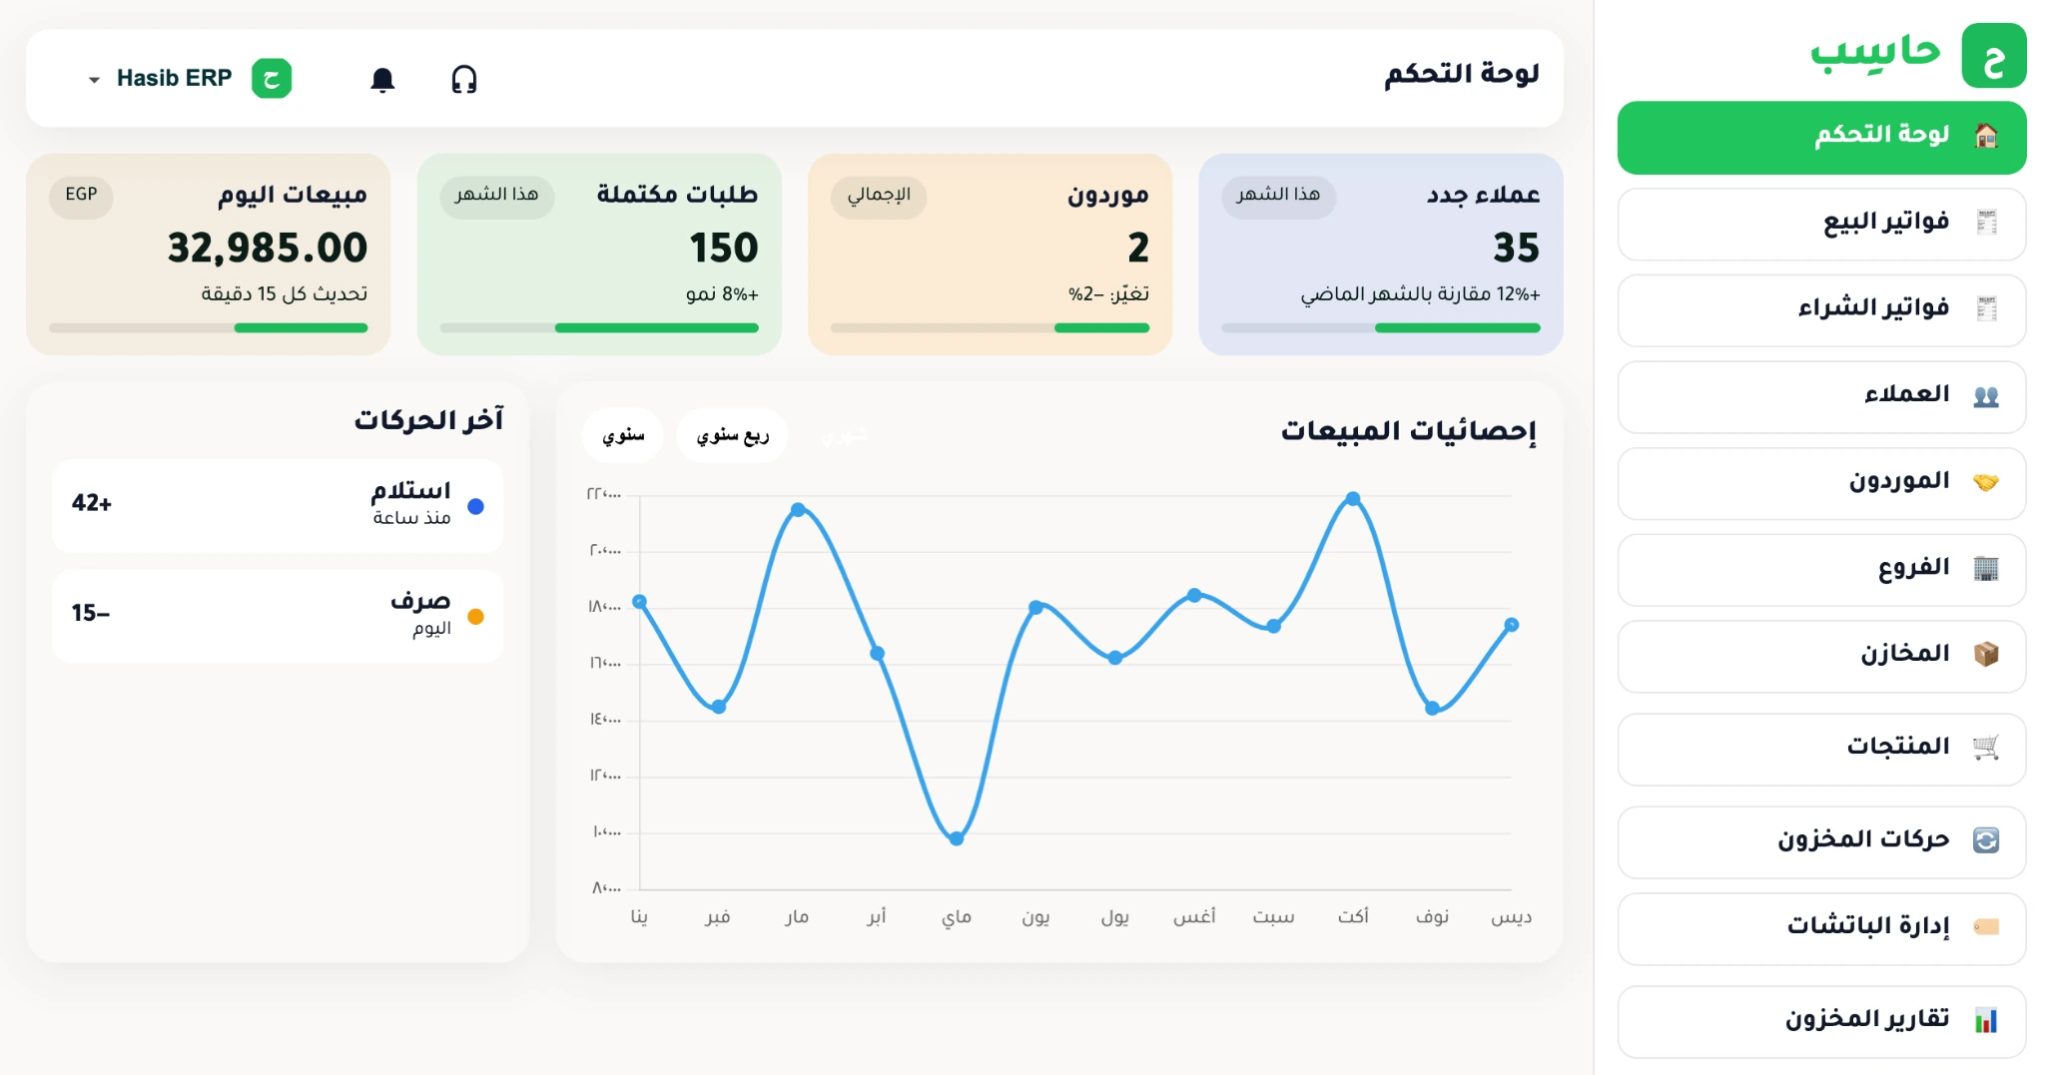2045x1075 pixels.
Task: Switch chart to quarterly (ربع سنوي) view
Action: point(732,435)
